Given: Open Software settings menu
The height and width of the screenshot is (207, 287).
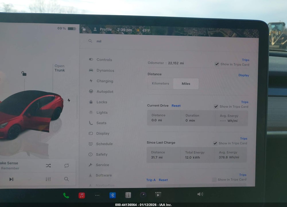Looking at the screenshot, I should point(100,175).
